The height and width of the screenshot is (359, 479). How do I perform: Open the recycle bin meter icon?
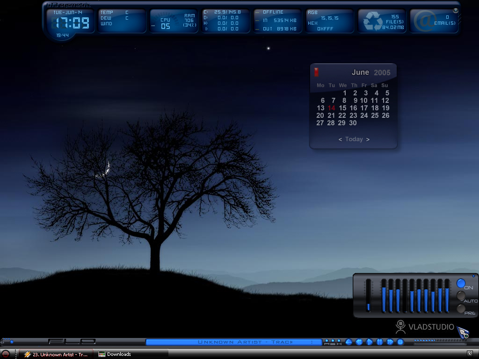click(372, 21)
